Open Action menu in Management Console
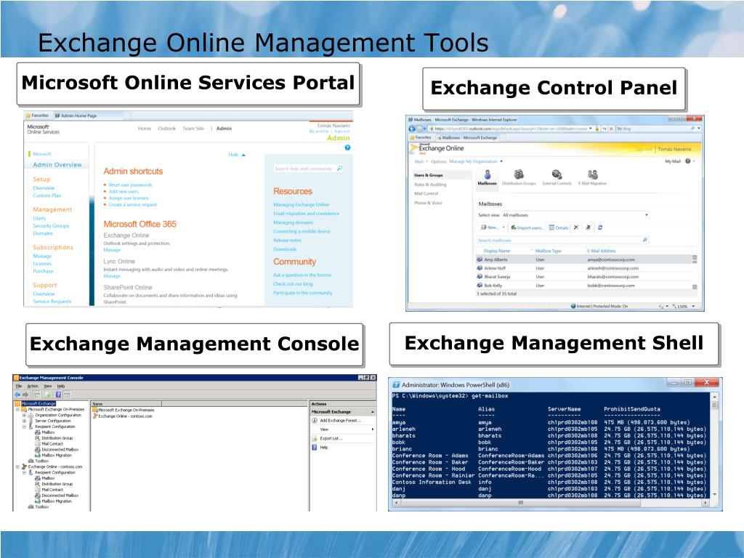 click(32, 387)
